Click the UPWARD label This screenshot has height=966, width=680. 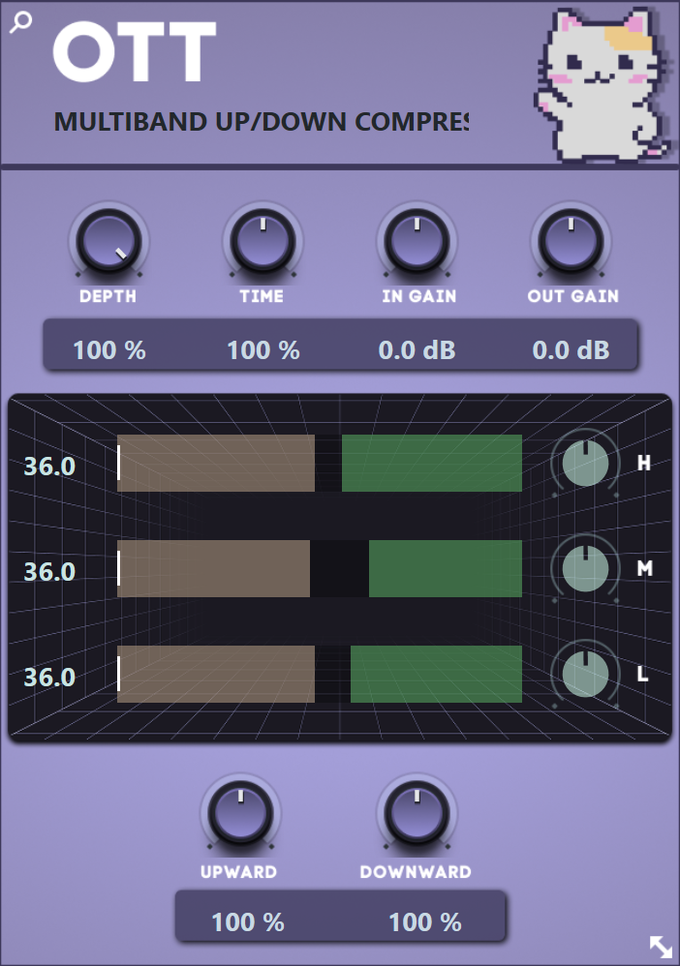point(238,872)
